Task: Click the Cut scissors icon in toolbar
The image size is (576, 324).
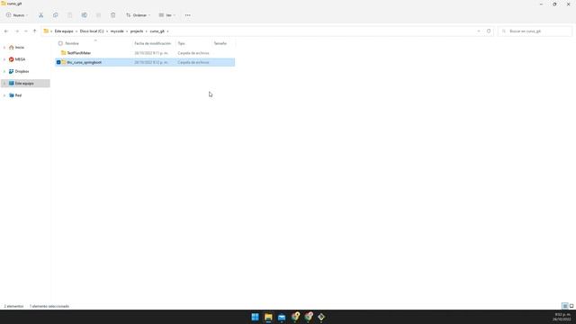Action: 40,15
